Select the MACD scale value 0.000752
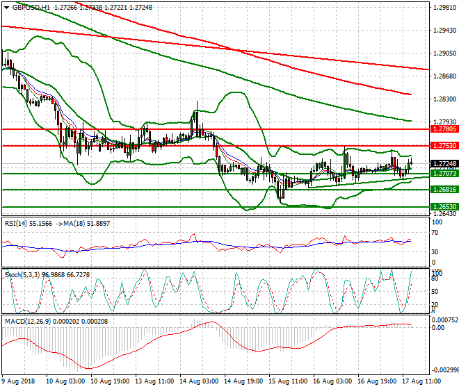The image size is (459, 389). 445,320
